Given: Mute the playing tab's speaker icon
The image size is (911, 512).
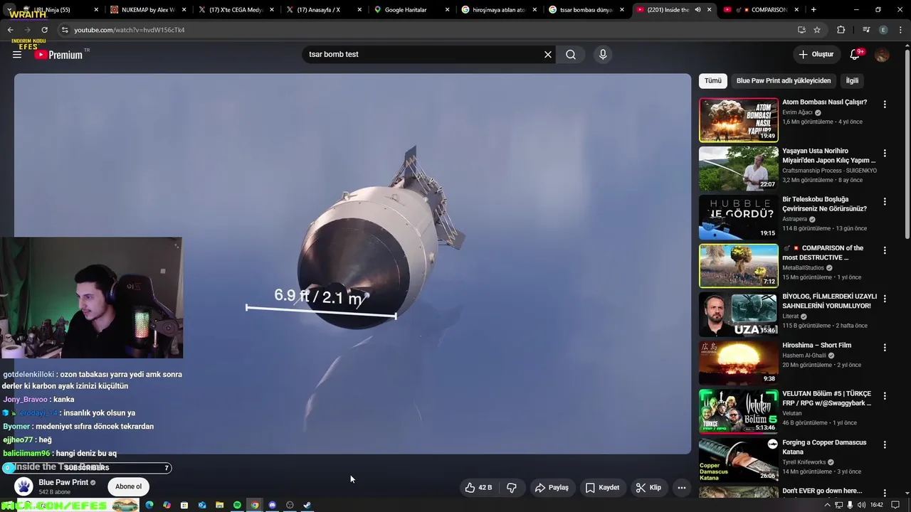Looking at the screenshot, I should [x=697, y=10].
